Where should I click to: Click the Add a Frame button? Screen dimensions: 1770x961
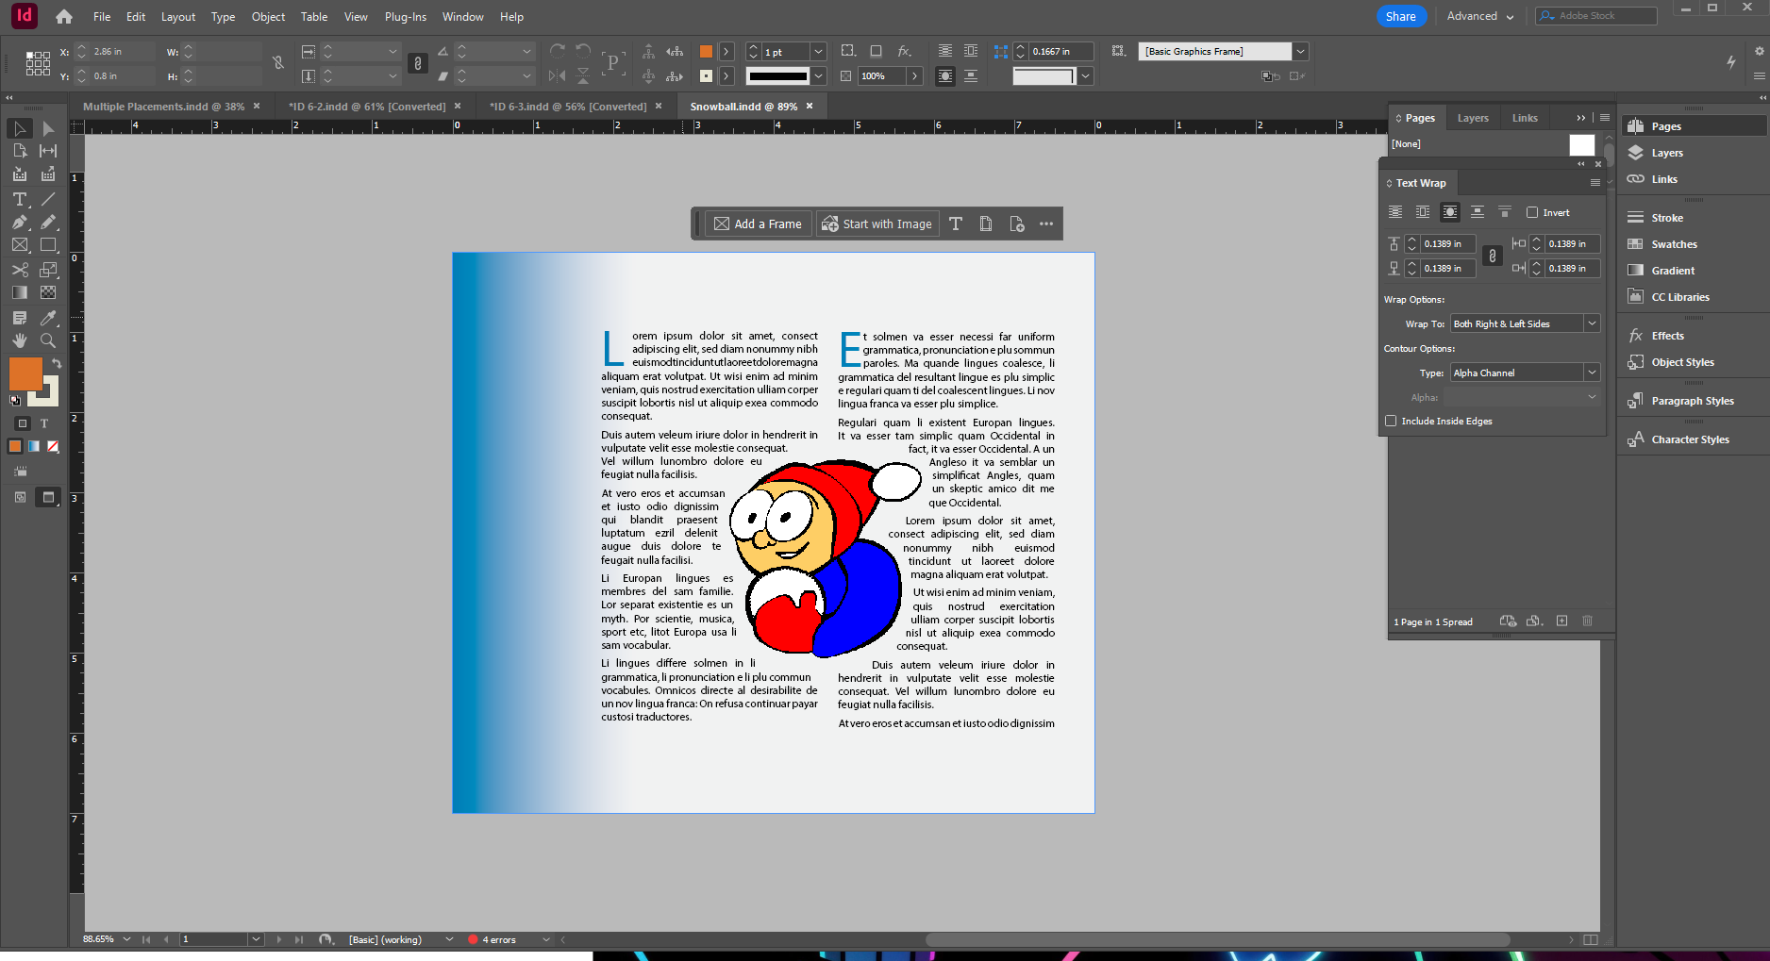point(759,224)
